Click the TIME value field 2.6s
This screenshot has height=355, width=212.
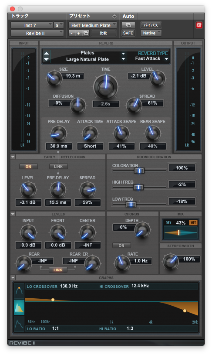tap(106, 104)
